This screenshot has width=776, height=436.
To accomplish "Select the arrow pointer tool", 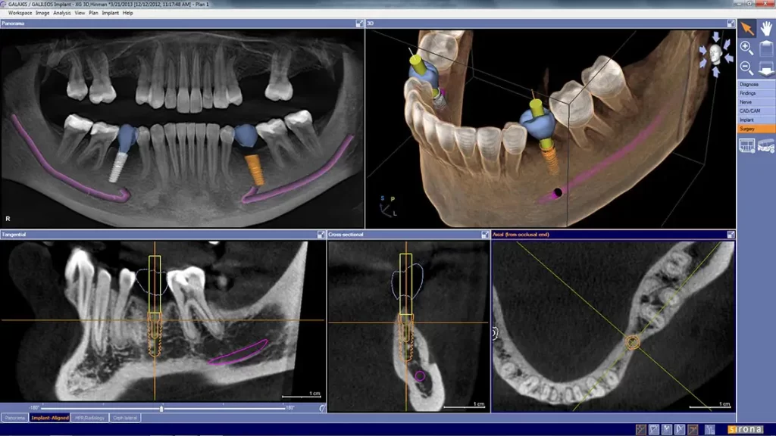I will pyautogui.click(x=746, y=28).
